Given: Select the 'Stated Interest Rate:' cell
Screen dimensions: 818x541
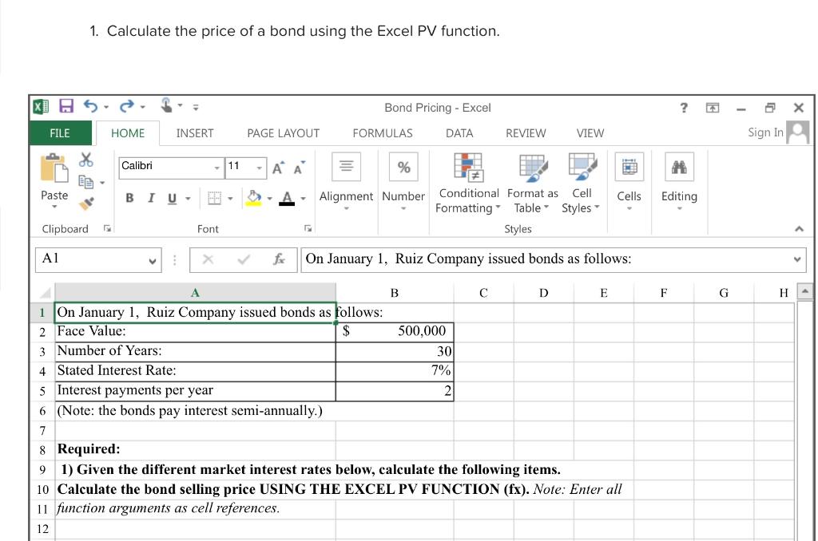Looking at the screenshot, I should pyautogui.click(x=195, y=371).
